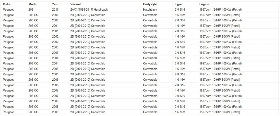Click the Make column header
The height and width of the screenshot is (116, 280).
coord(7,4)
